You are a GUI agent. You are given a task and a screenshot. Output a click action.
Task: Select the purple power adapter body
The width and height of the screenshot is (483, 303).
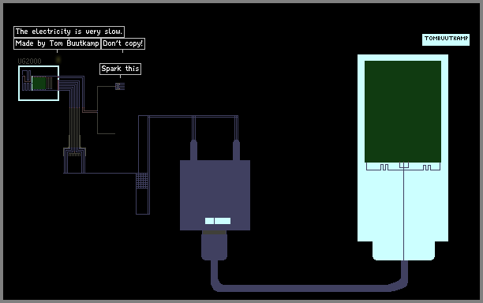point(215,195)
